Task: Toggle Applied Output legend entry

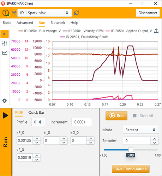Action: coord(129,31)
